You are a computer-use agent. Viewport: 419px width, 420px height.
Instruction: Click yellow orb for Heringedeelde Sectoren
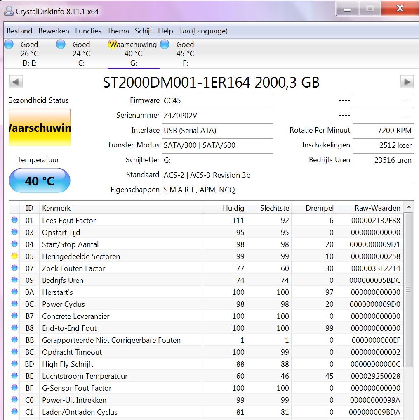(14, 256)
